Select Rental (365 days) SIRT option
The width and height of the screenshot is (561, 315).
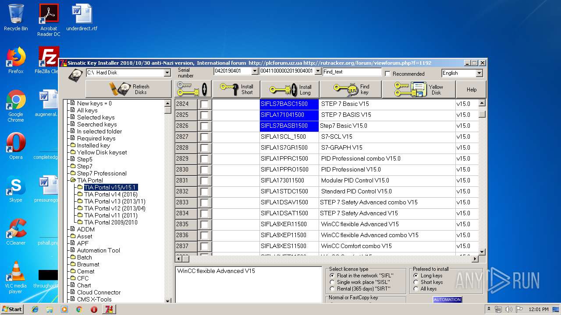tap(332, 289)
